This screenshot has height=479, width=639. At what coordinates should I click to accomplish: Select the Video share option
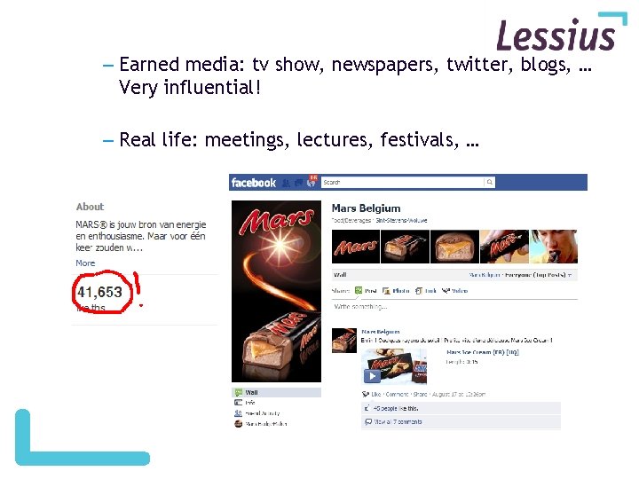coord(454,291)
